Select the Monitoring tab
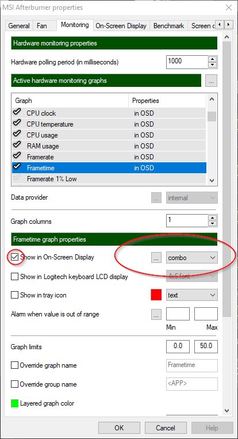Viewport: 238px width, 439px height. (75, 25)
